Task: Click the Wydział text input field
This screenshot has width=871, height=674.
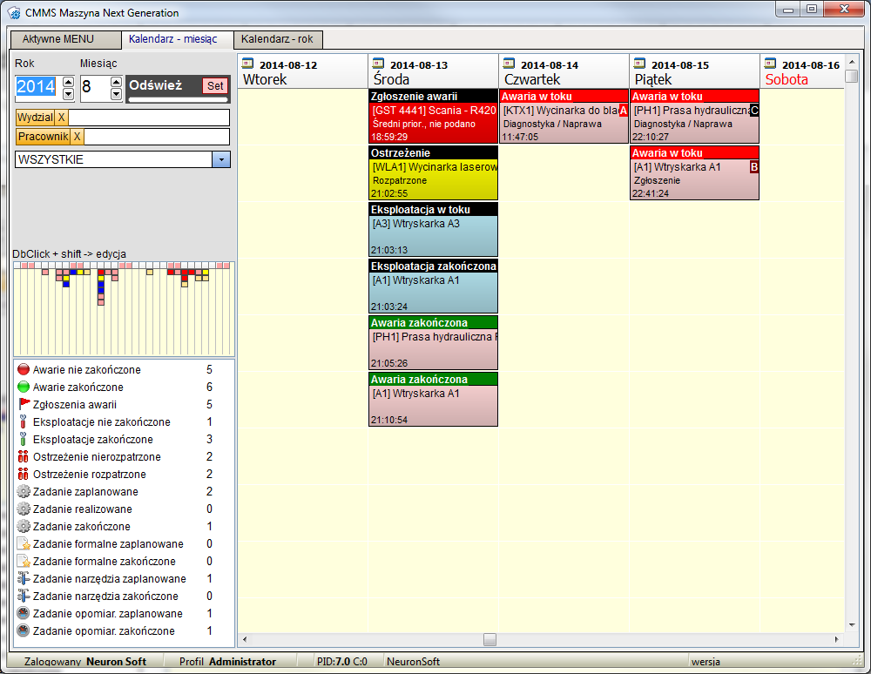Action: [x=149, y=118]
